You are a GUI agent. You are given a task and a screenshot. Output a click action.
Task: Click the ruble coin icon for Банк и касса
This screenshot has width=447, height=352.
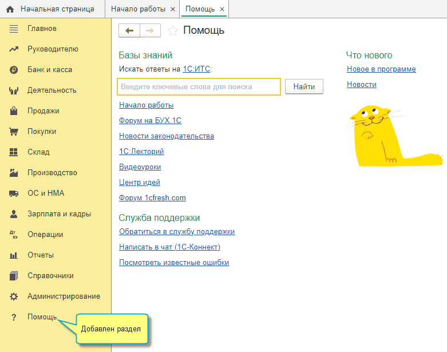[14, 70]
